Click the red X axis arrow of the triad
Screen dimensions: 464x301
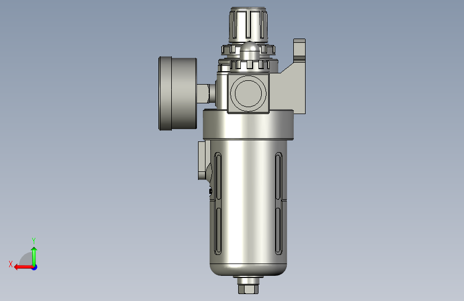coord(24,267)
